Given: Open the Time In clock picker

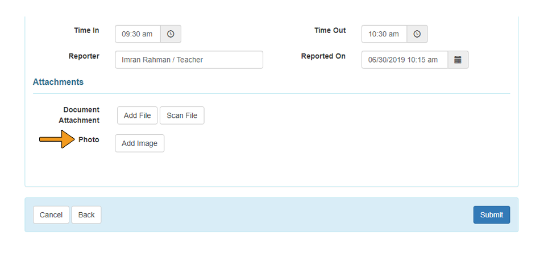Looking at the screenshot, I should [171, 34].
